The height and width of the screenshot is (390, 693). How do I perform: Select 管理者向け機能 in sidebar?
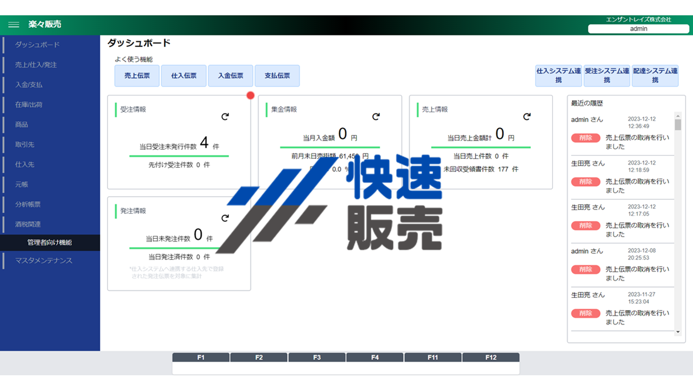coord(49,242)
